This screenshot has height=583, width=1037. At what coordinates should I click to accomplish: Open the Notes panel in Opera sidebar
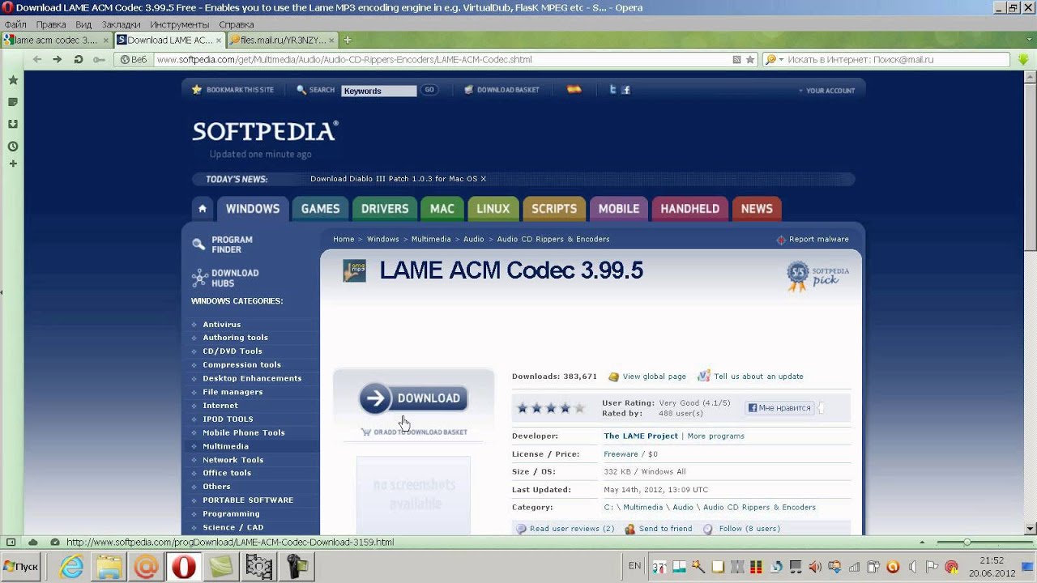[13, 102]
